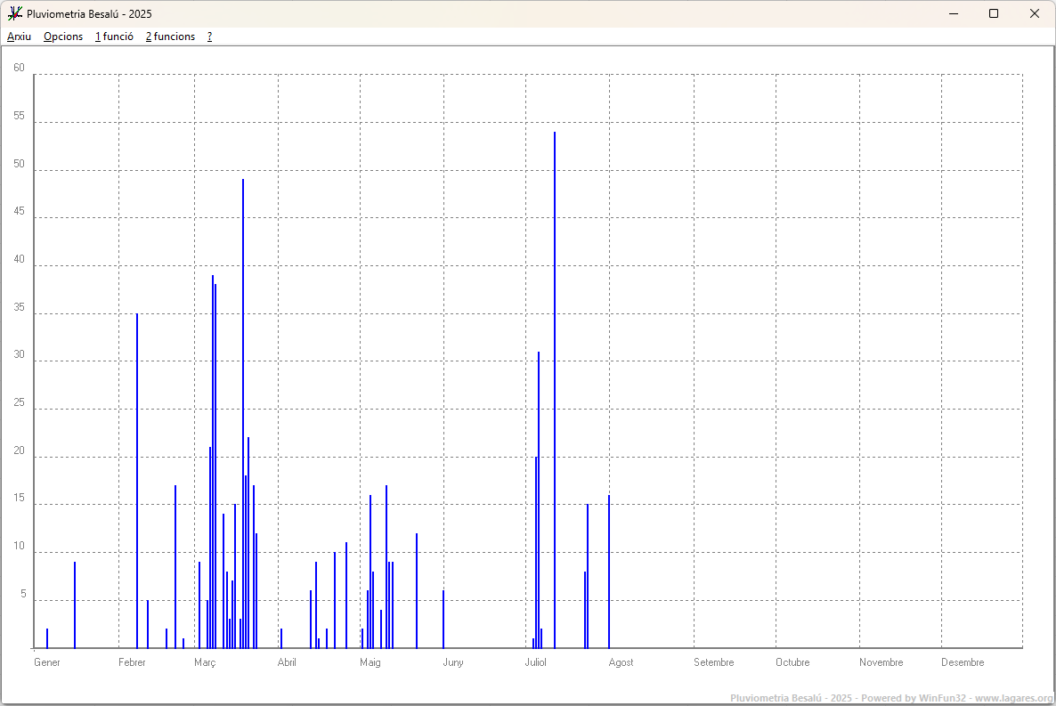Click the Abril month label
The width and height of the screenshot is (1056, 706).
point(287,662)
